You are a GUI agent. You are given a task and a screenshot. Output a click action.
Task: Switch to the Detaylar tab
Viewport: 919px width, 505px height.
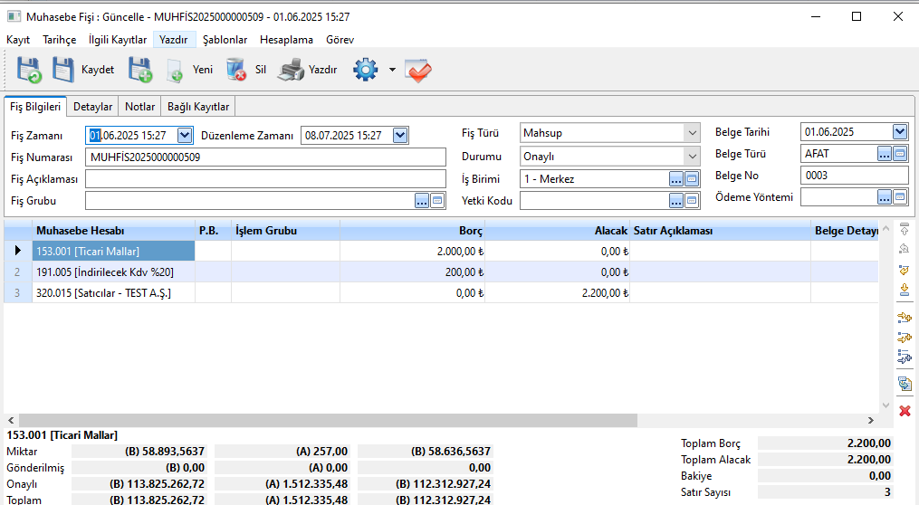point(92,107)
